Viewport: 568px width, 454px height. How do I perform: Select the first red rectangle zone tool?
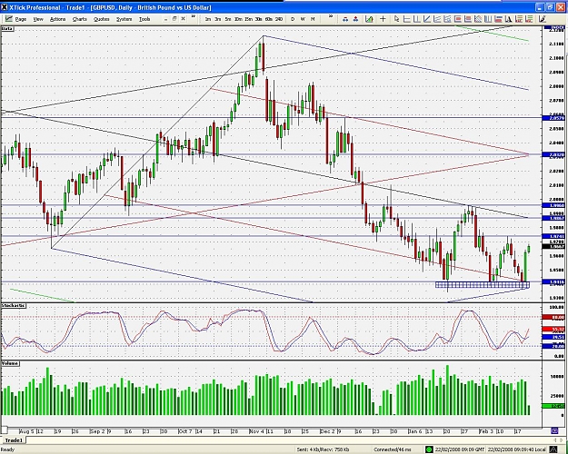click(x=457, y=19)
